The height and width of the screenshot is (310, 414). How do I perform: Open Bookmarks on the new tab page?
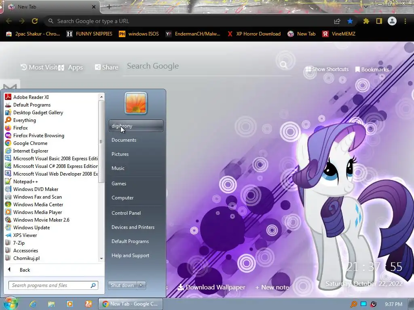coord(372,69)
